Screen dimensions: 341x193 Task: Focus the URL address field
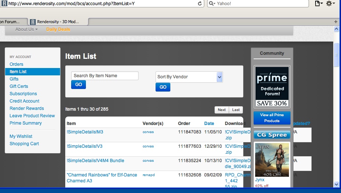(102, 3)
